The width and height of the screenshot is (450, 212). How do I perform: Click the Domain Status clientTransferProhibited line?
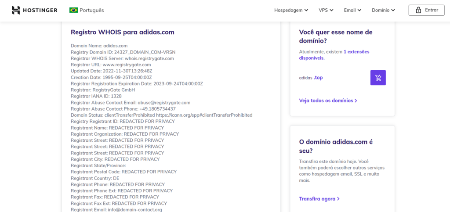coord(162,115)
